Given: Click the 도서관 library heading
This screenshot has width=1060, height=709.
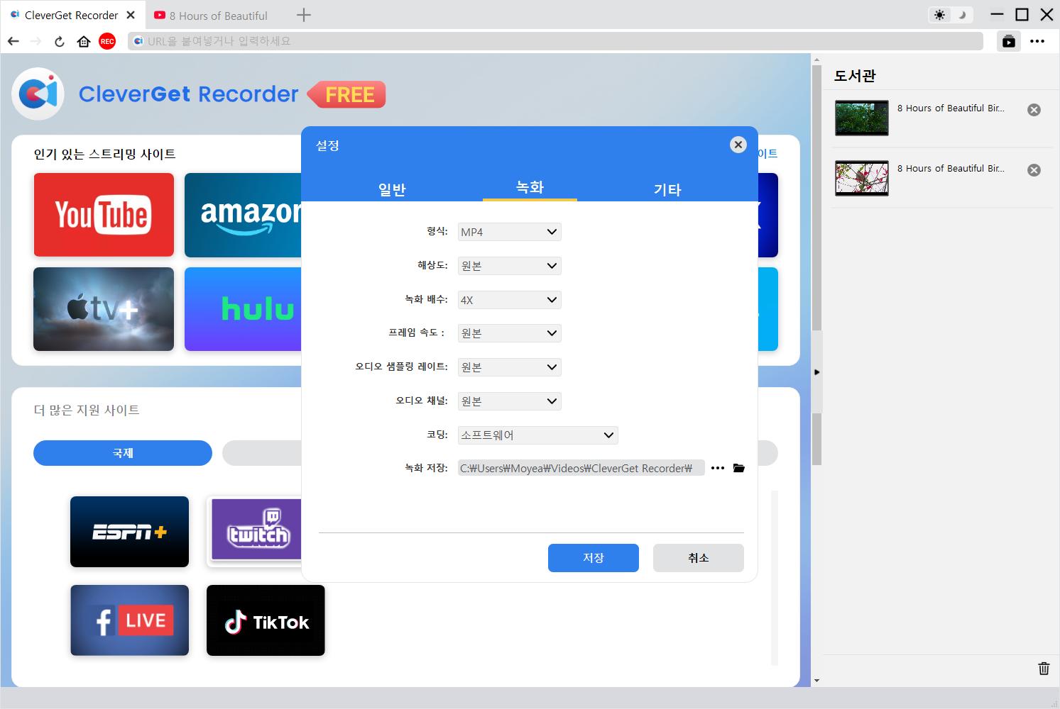Looking at the screenshot, I should (x=855, y=75).
